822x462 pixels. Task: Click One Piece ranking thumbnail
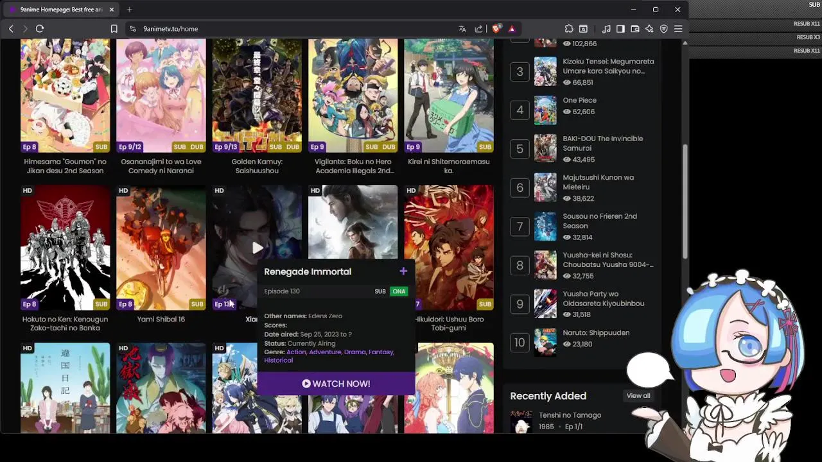pos(545,110)
